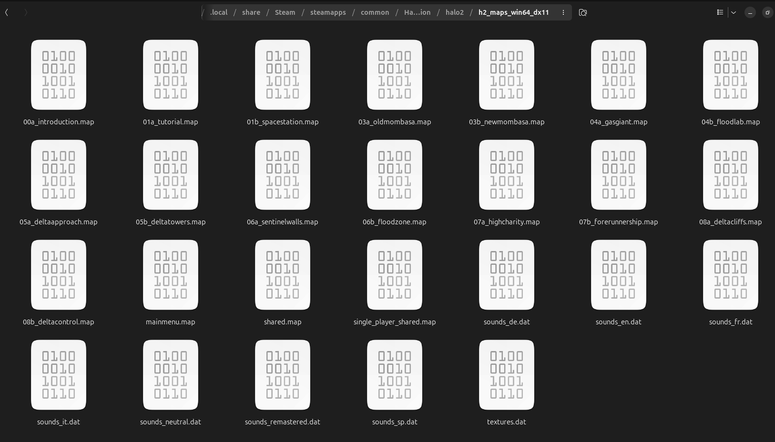Select 06a_sentinelwalls.map file icon
The height and width of the screenshot is (442, 775).
[283, 175]
